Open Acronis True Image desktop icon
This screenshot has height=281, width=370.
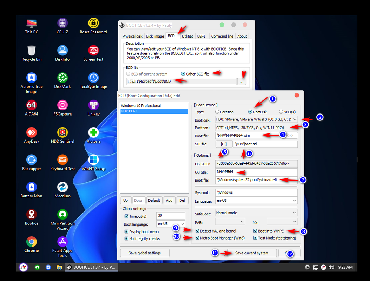[31, 83]
